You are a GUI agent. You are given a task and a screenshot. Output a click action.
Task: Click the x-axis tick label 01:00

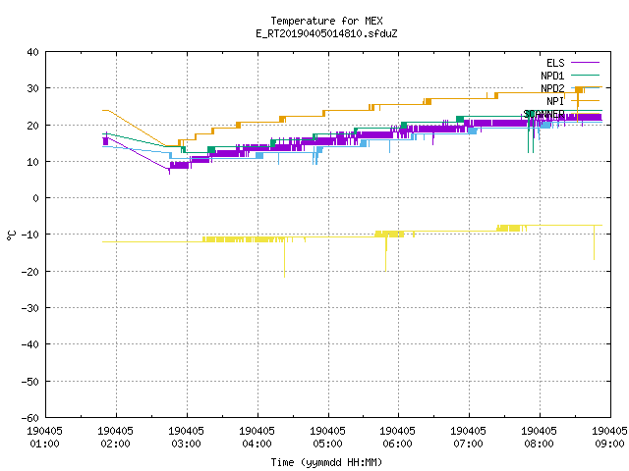44,444
